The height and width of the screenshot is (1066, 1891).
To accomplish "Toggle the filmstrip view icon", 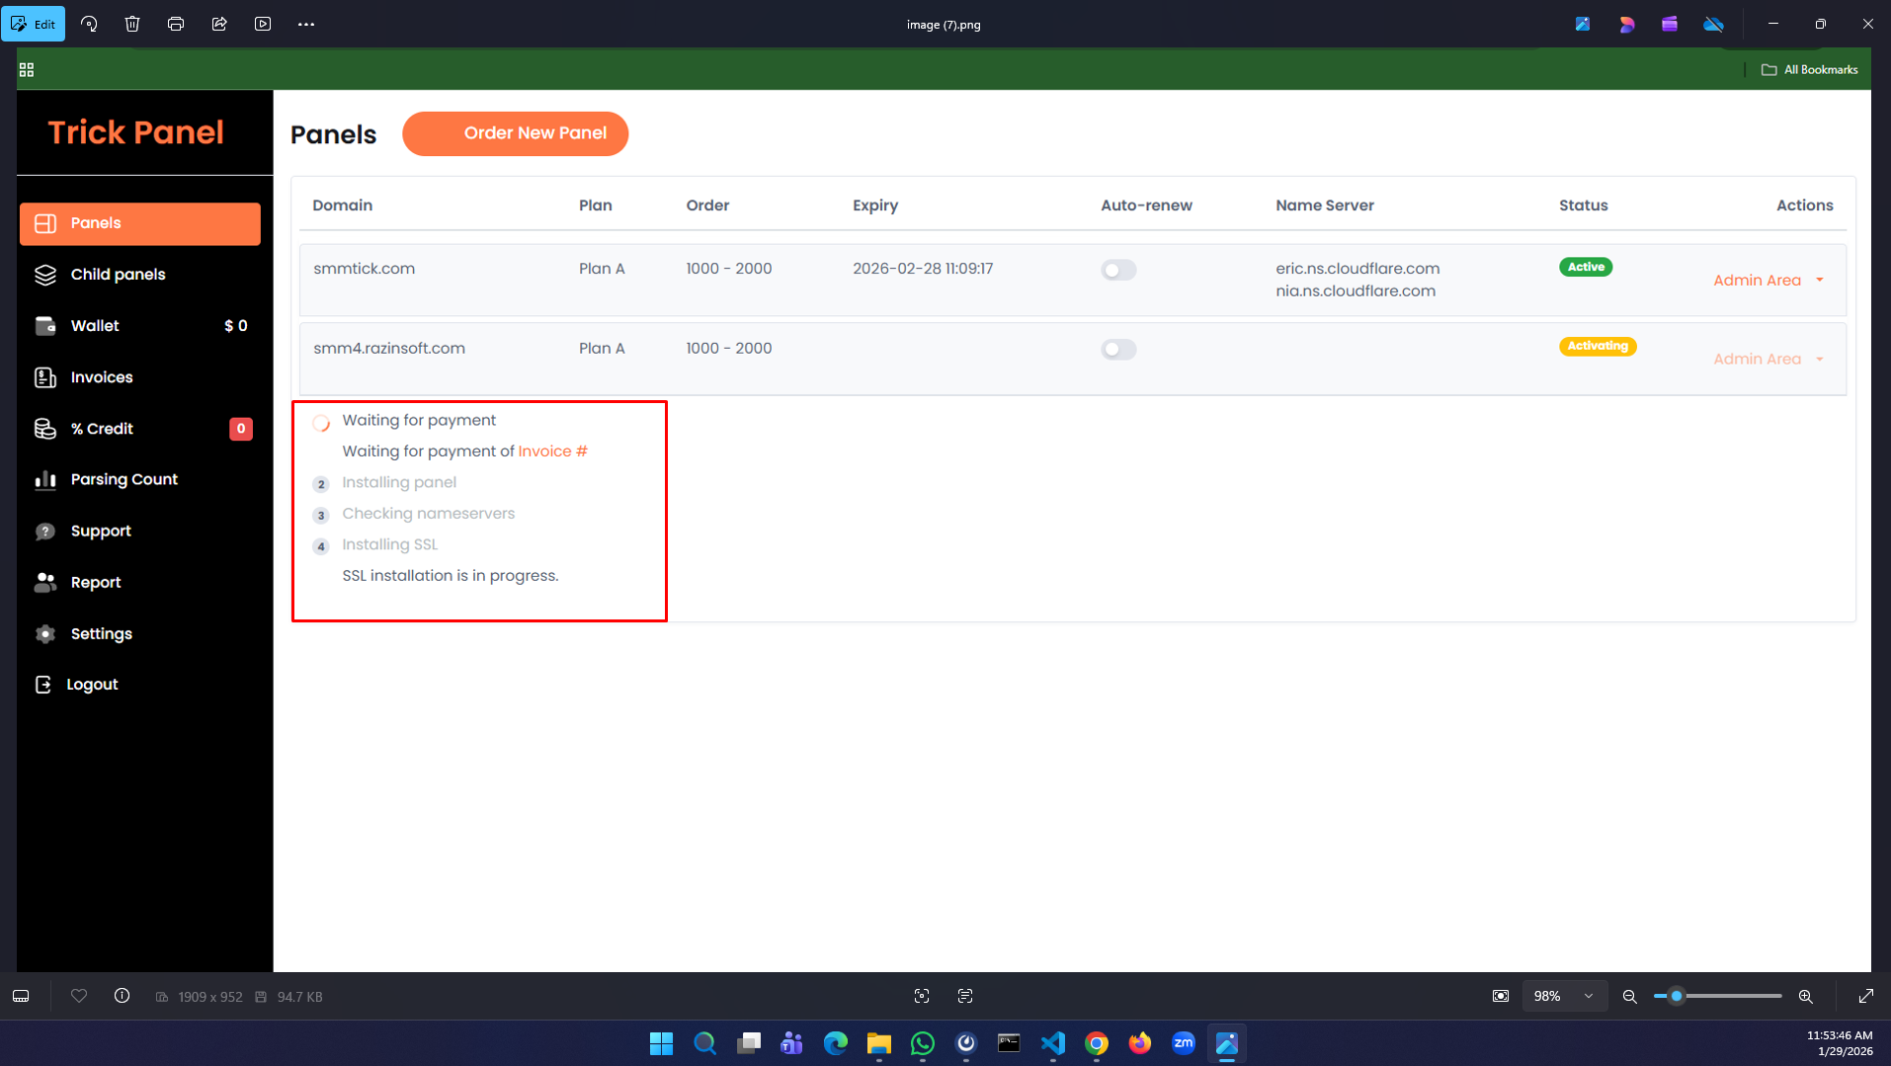I will pyautogui.click(x=21, y=996).
